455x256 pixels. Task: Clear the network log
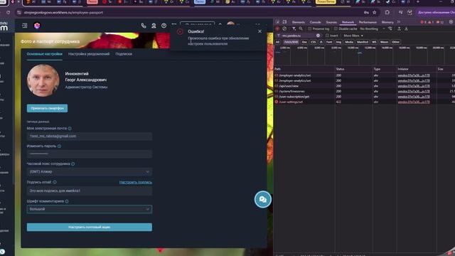pyautogui.click(x=284, y=28)
